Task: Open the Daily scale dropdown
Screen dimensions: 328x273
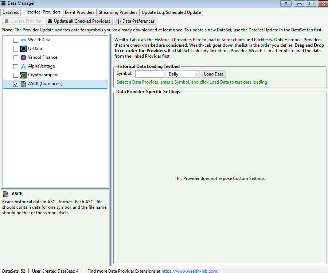Action: [x=183, y=74]
